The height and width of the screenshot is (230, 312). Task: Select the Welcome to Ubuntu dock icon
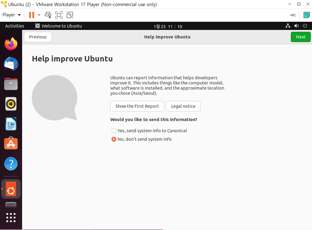11,189
